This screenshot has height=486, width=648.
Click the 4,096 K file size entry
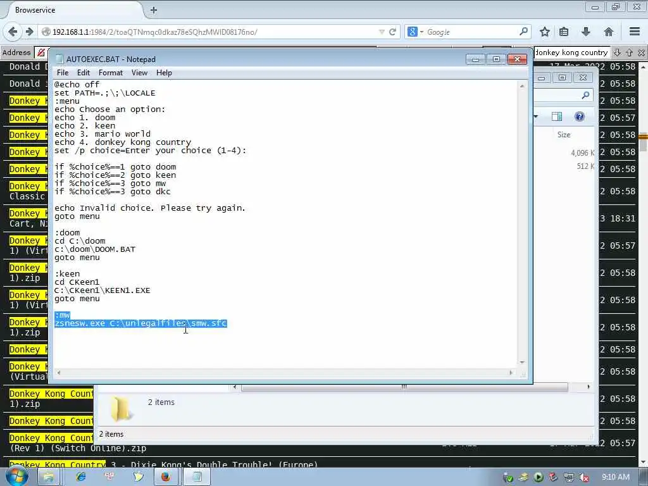[582, 153]
